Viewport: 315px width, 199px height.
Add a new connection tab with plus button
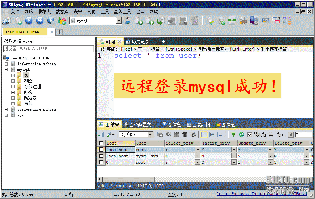60,32
